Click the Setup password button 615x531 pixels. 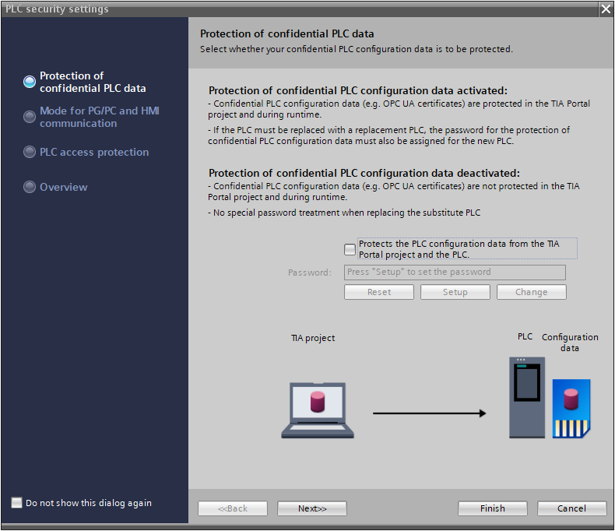click(455, 292)
